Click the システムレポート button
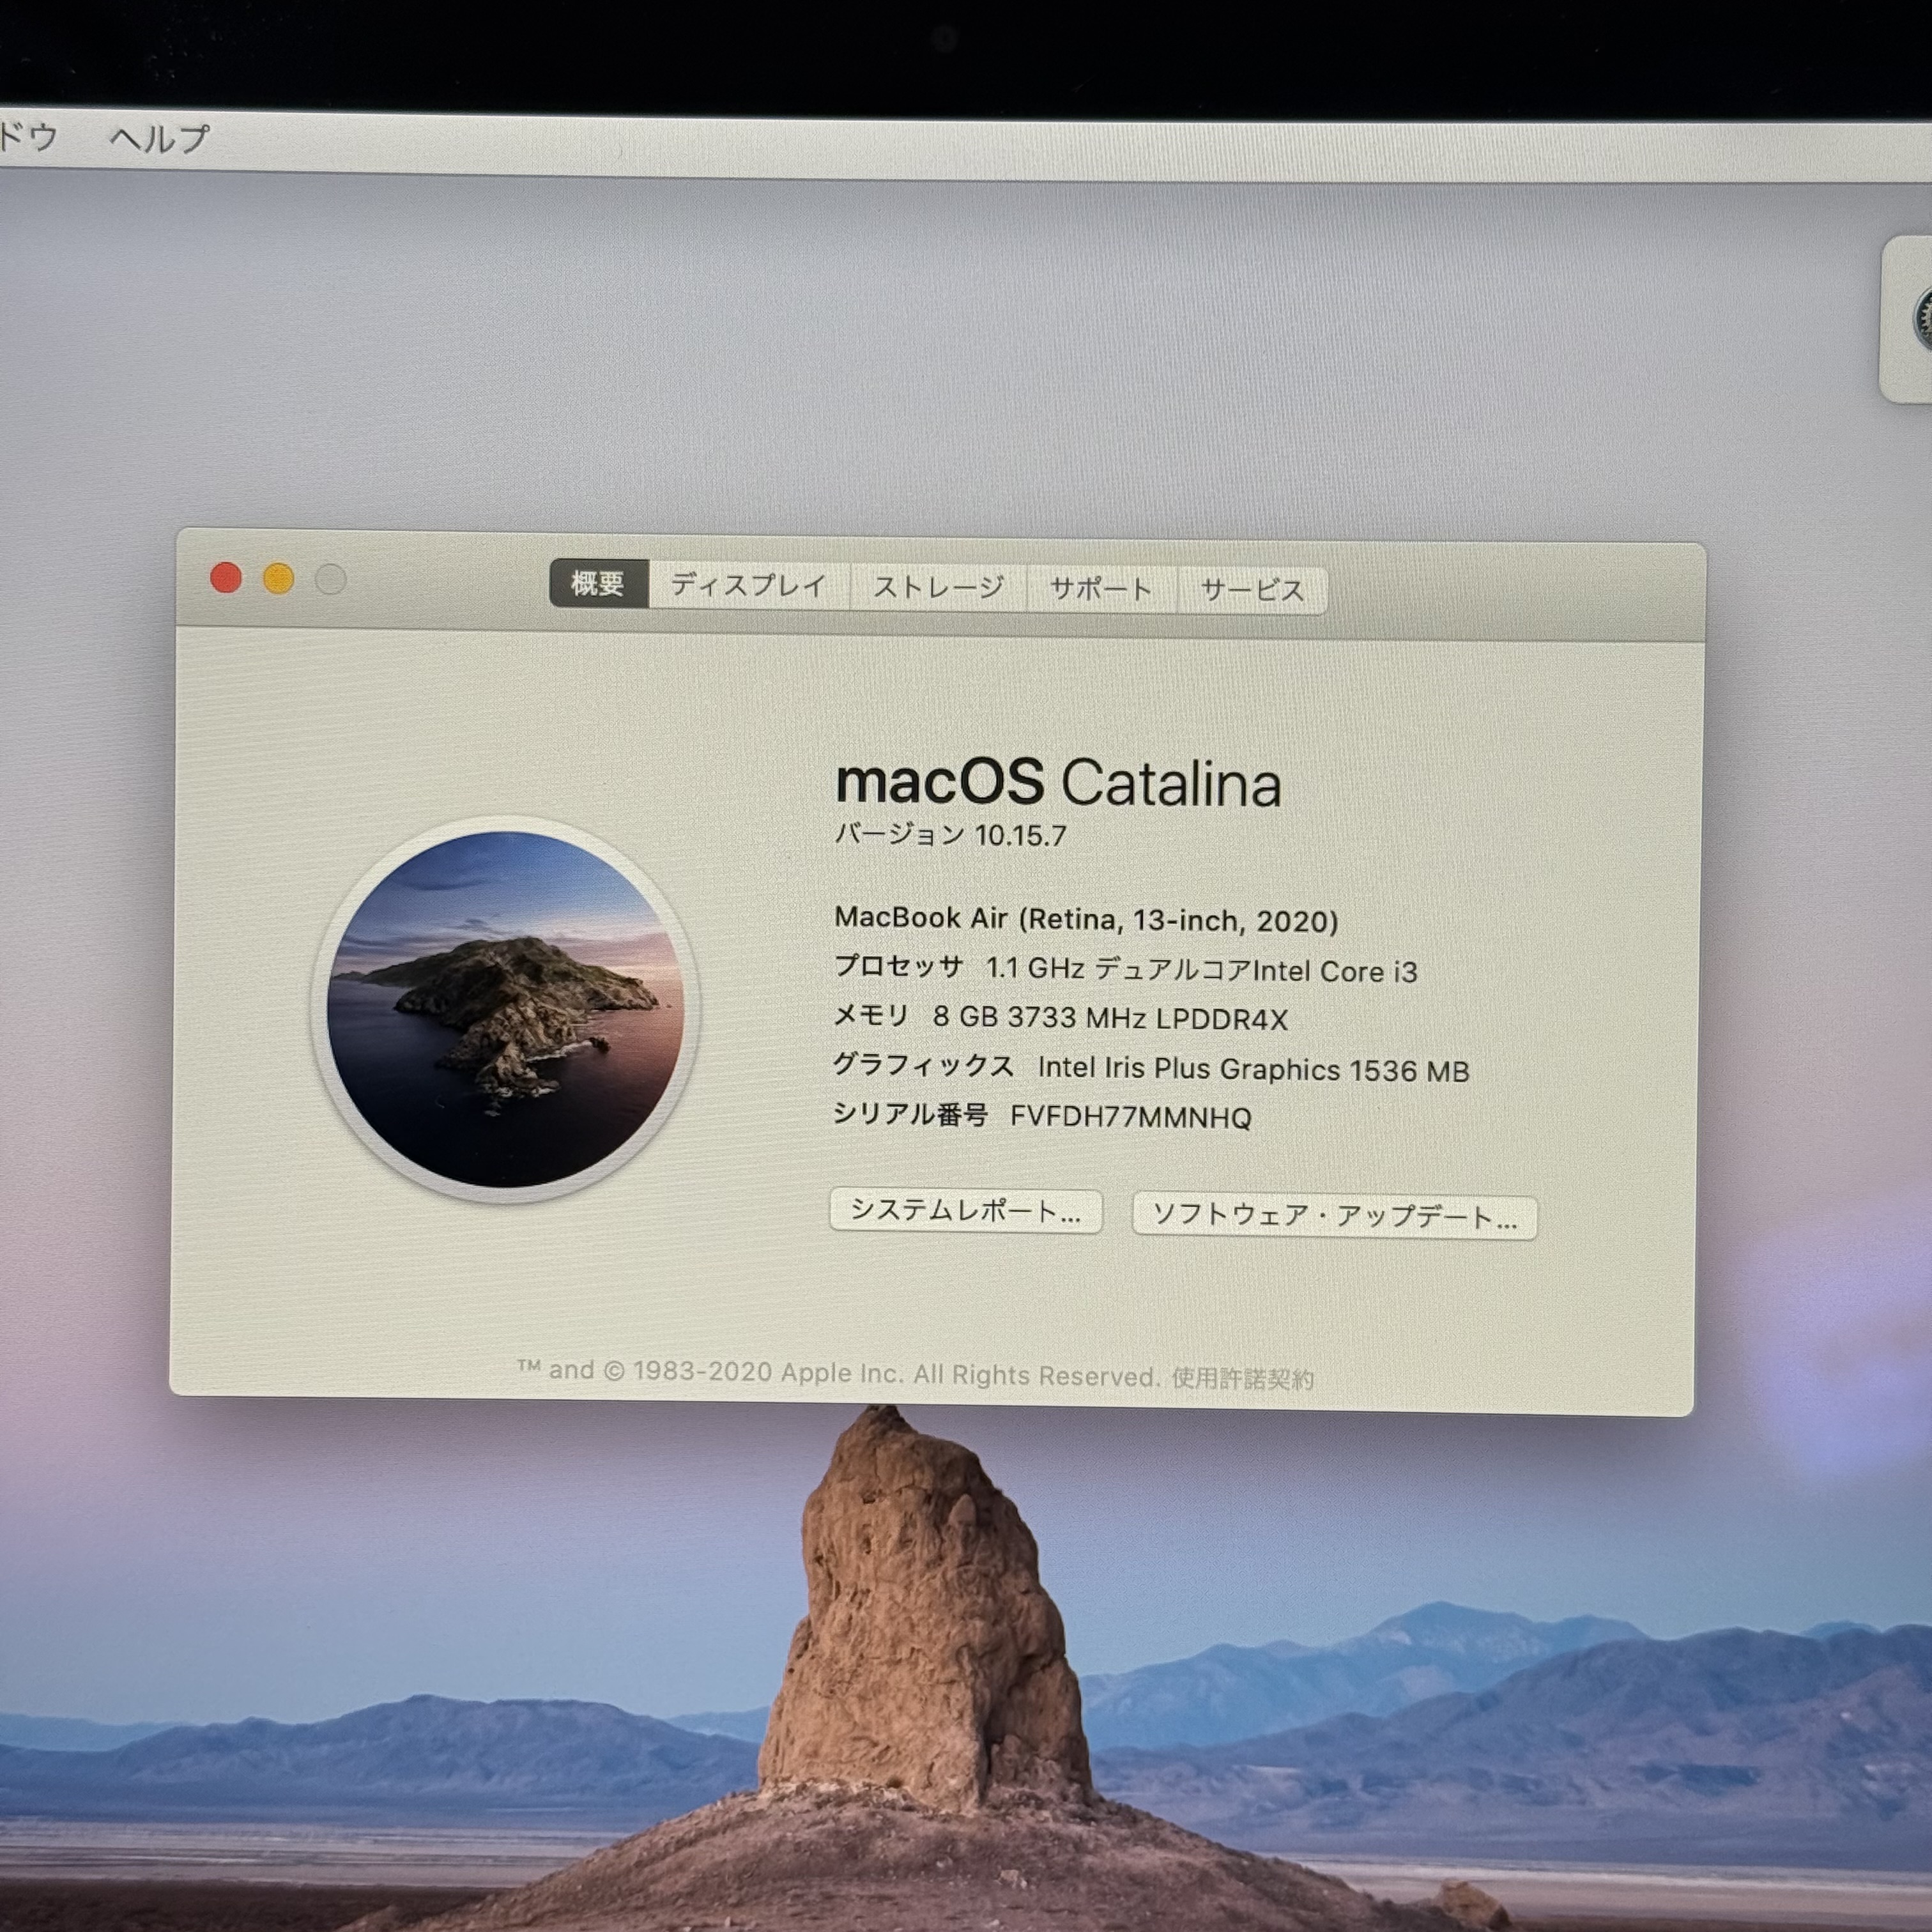This screenshot has width=1932, height=1932. click(965, 1211)
